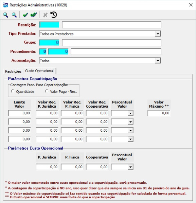Click the second Procedimento code field

(x=58, y=51)
